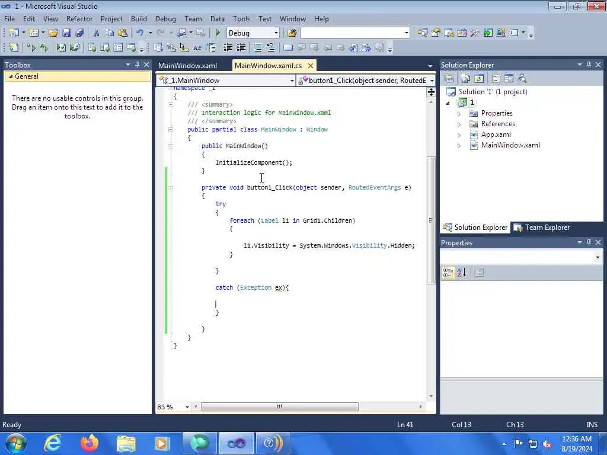607x455 pixels.
Task: Toggle auto-hide pin on Properties panel
Action: point(589,242)
